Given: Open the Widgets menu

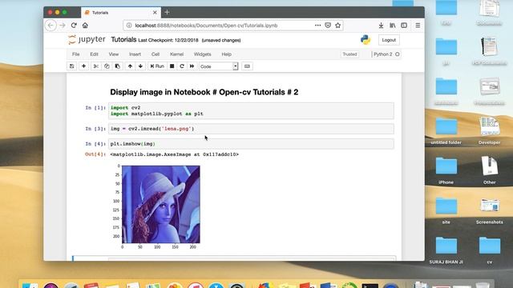Looking at the screenshot, I should pyautogui.click(x=202, y=54).
